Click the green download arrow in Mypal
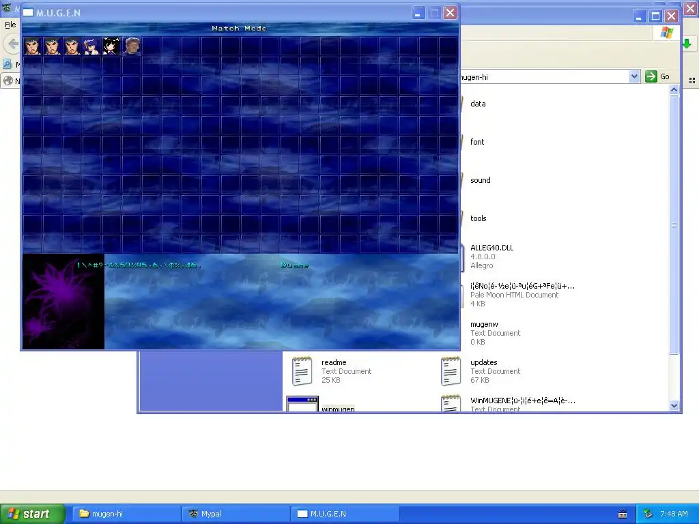 coord(687,44)
